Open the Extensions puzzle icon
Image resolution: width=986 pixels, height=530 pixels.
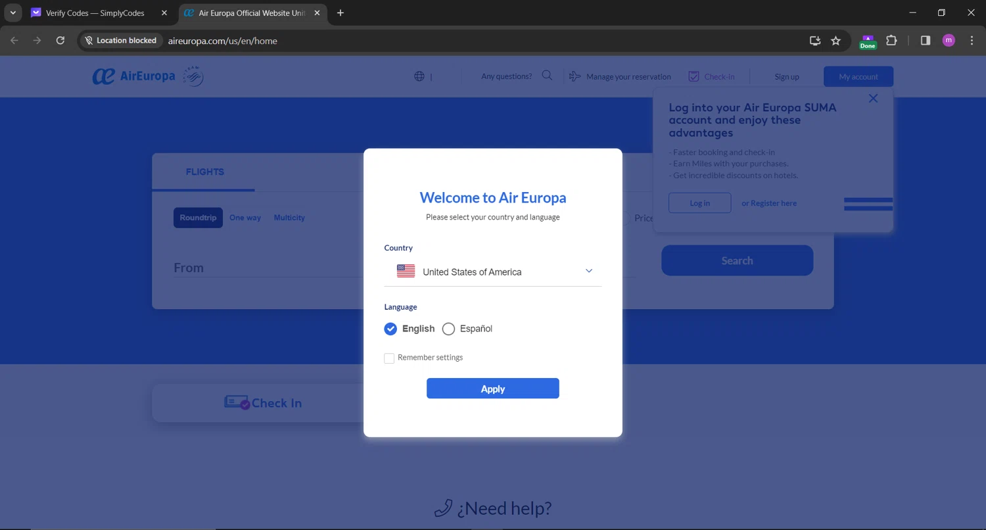[x=891, y=41]
